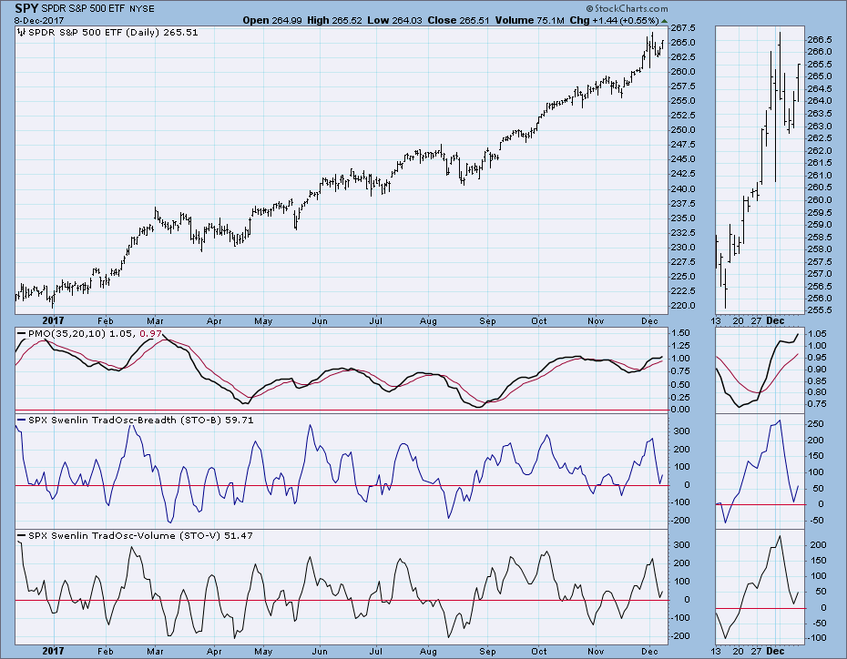The image size is (847, 659).
Task: Click the 250.0 price axis label
Action: [683, 130]
